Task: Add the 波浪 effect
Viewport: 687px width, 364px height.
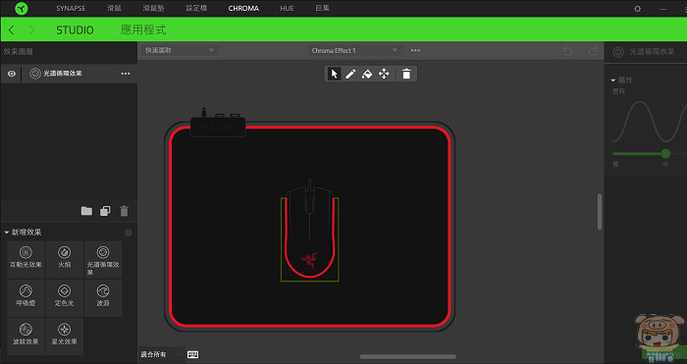Action: pos(103,298)
